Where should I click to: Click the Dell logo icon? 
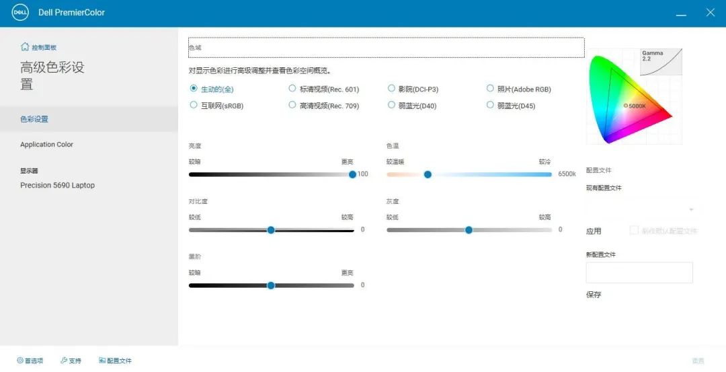[20, 13]
